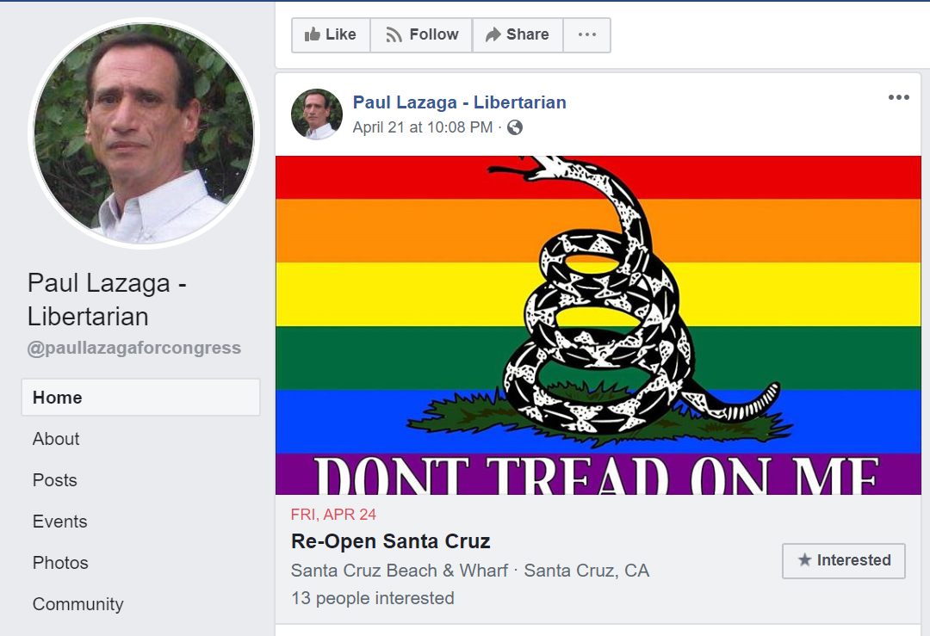Open the April 21 at 10:08 PM timestamp

[x=422, y=127]
